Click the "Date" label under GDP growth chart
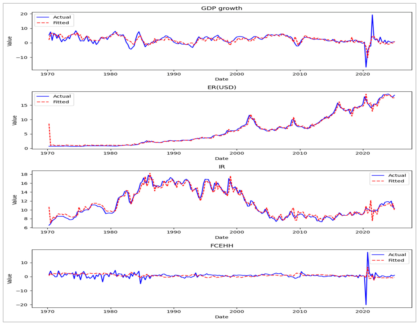419x325 pixels. tap(222, 79)
